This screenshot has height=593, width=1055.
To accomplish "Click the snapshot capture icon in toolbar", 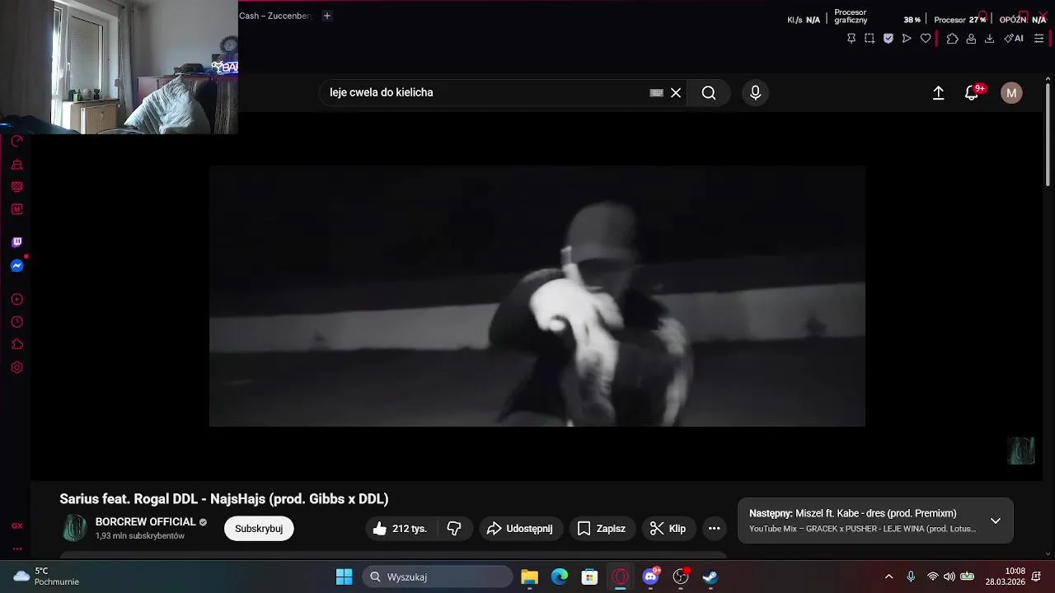I will 870,38.
